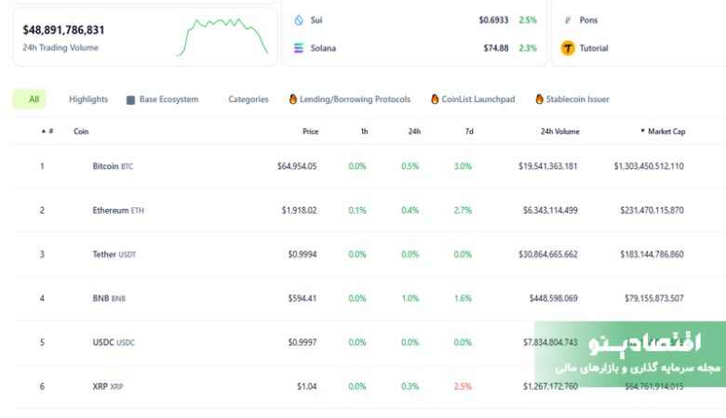Click Bitcoin 24h volume $19,541,363,181

pos(547,166)
